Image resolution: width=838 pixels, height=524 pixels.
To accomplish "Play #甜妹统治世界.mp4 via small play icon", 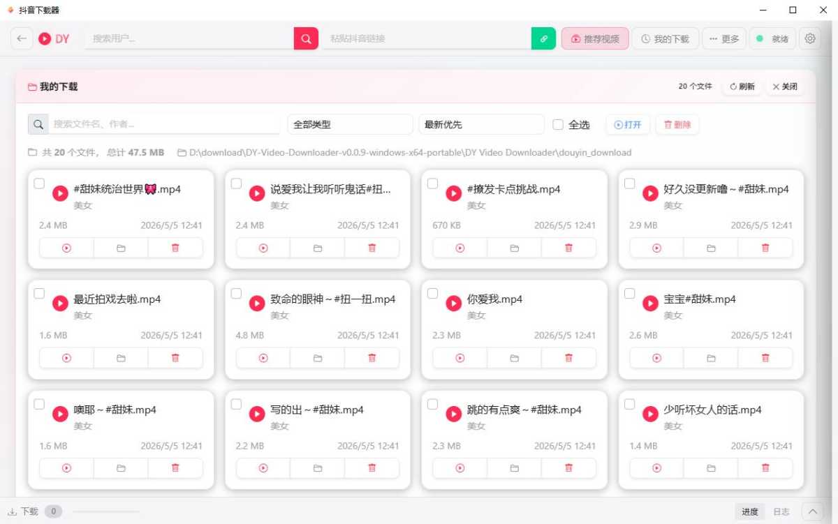I will [66, 248].
